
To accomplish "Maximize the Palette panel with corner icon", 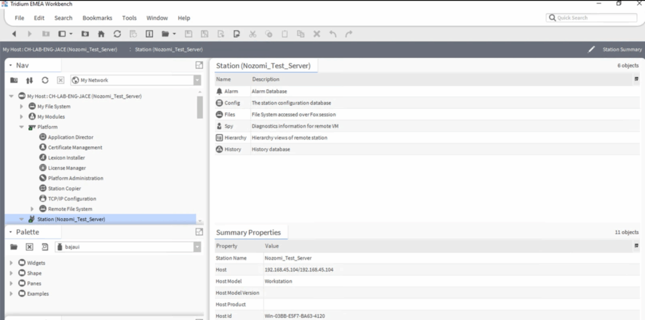I will [x=199, y=232].
